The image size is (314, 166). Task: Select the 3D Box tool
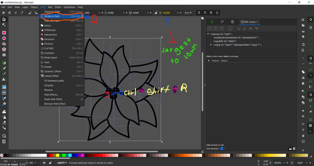(x=4, y=49)
